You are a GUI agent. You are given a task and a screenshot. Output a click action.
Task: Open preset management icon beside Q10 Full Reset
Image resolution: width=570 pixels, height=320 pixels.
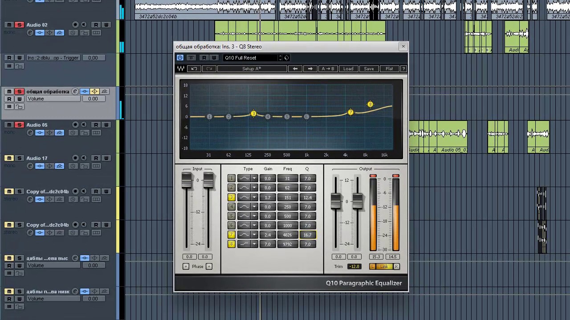click(286, 58)
